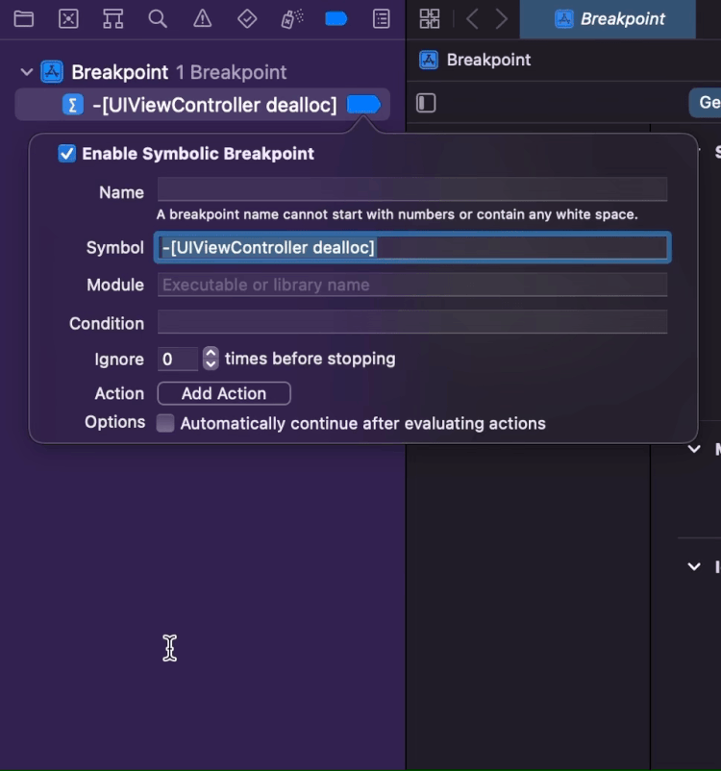721x771 pixels.
Task: Click the symbolic breakpoint sigma icon
Action: [x=73, y=105]
